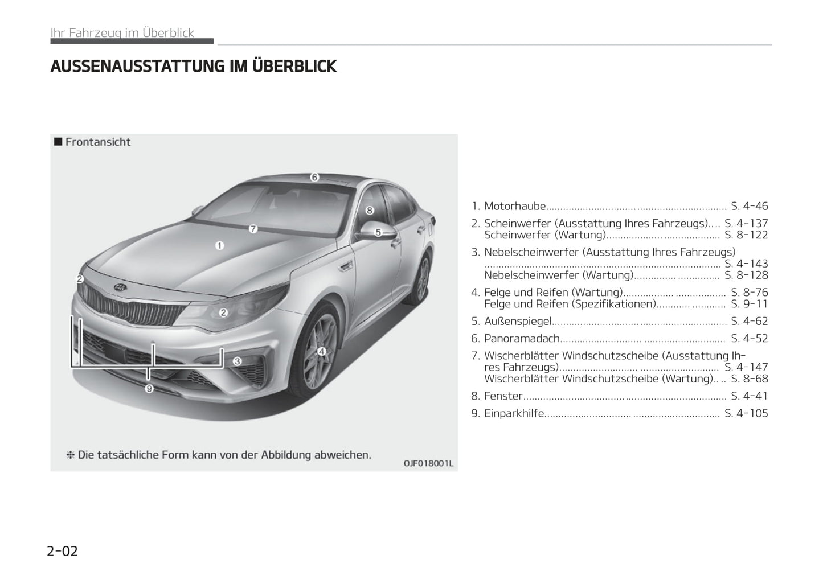Image resolution: width=823 pixels, height=580 pixels.
Task: Click callout number 7 on the windshield wiper
Action: tap(253, 229)
